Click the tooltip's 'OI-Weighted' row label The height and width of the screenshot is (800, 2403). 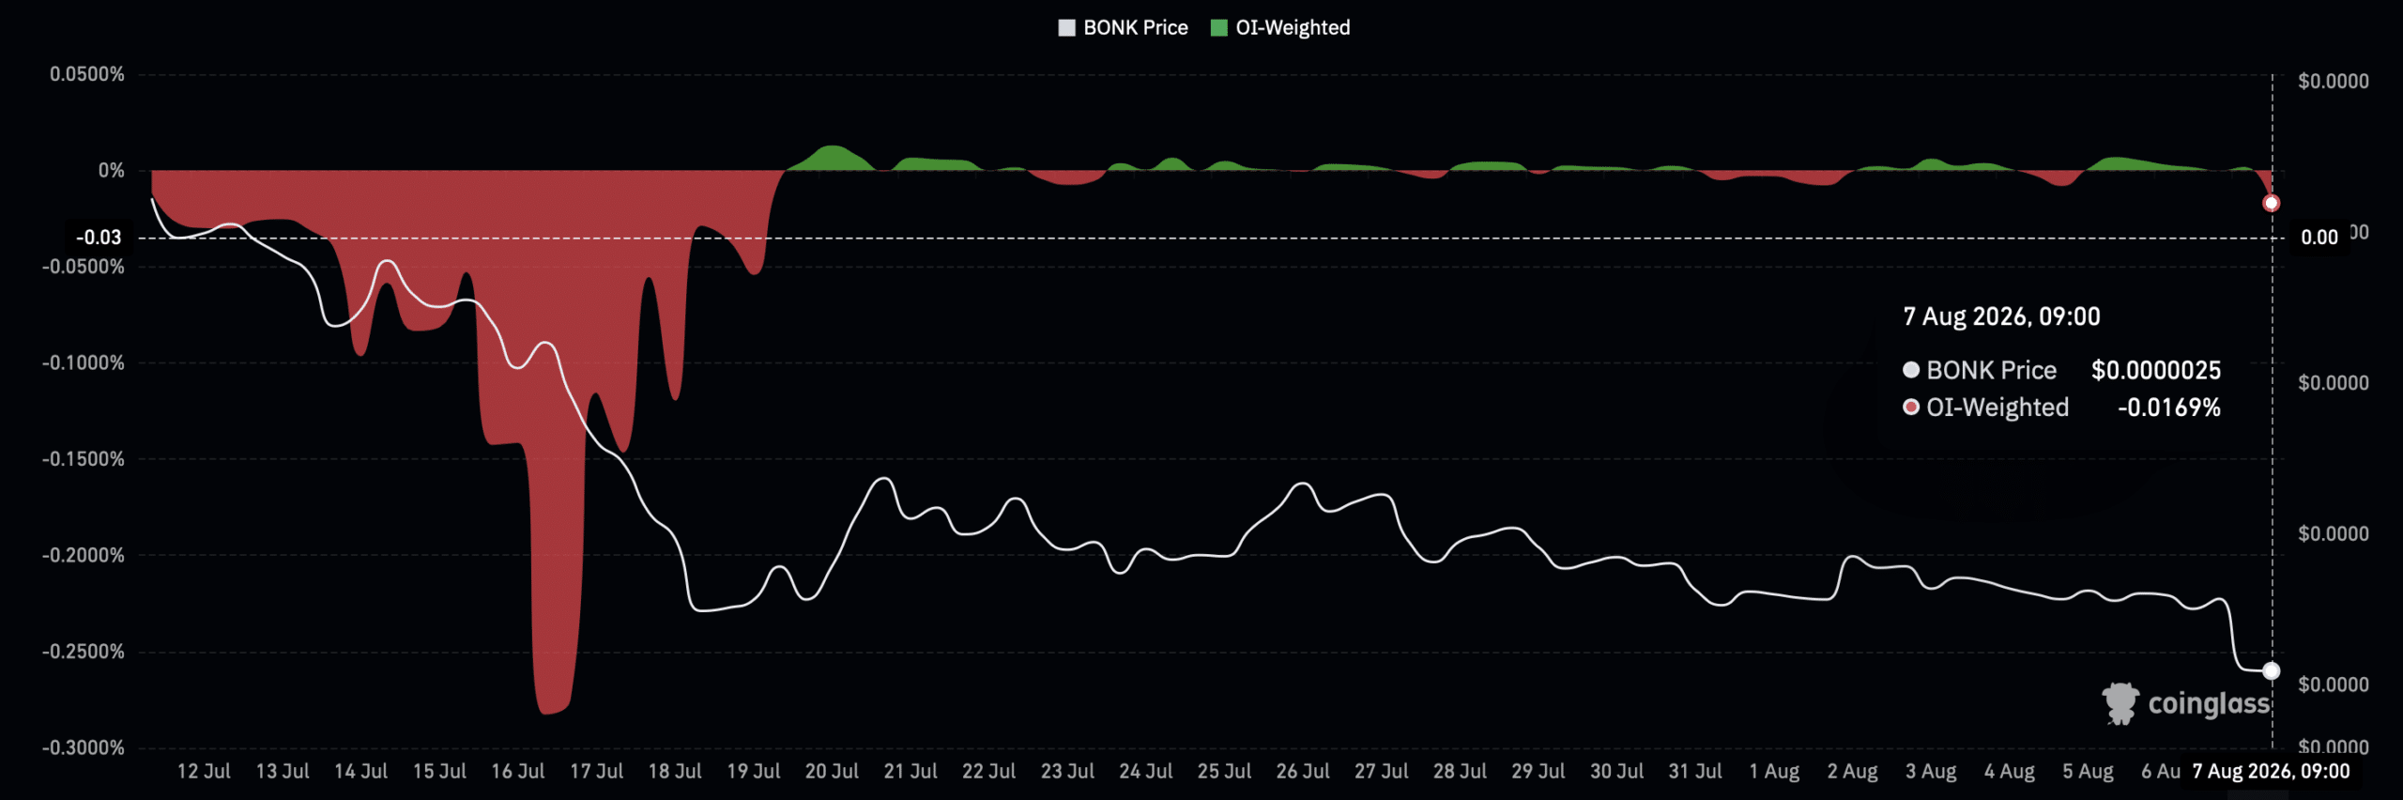click(x=1997, y=408)
